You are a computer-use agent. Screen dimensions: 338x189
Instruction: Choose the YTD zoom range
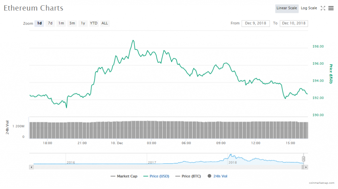tap(94, 23)
